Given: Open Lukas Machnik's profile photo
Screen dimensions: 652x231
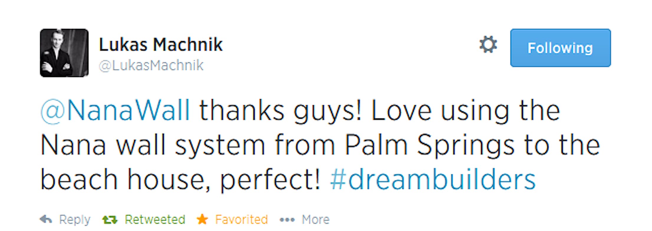Looking at the screenshot, I should (64, 53).
